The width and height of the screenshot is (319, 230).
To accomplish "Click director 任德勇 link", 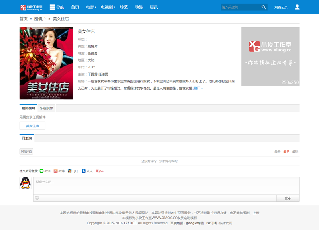I will 93,53.
